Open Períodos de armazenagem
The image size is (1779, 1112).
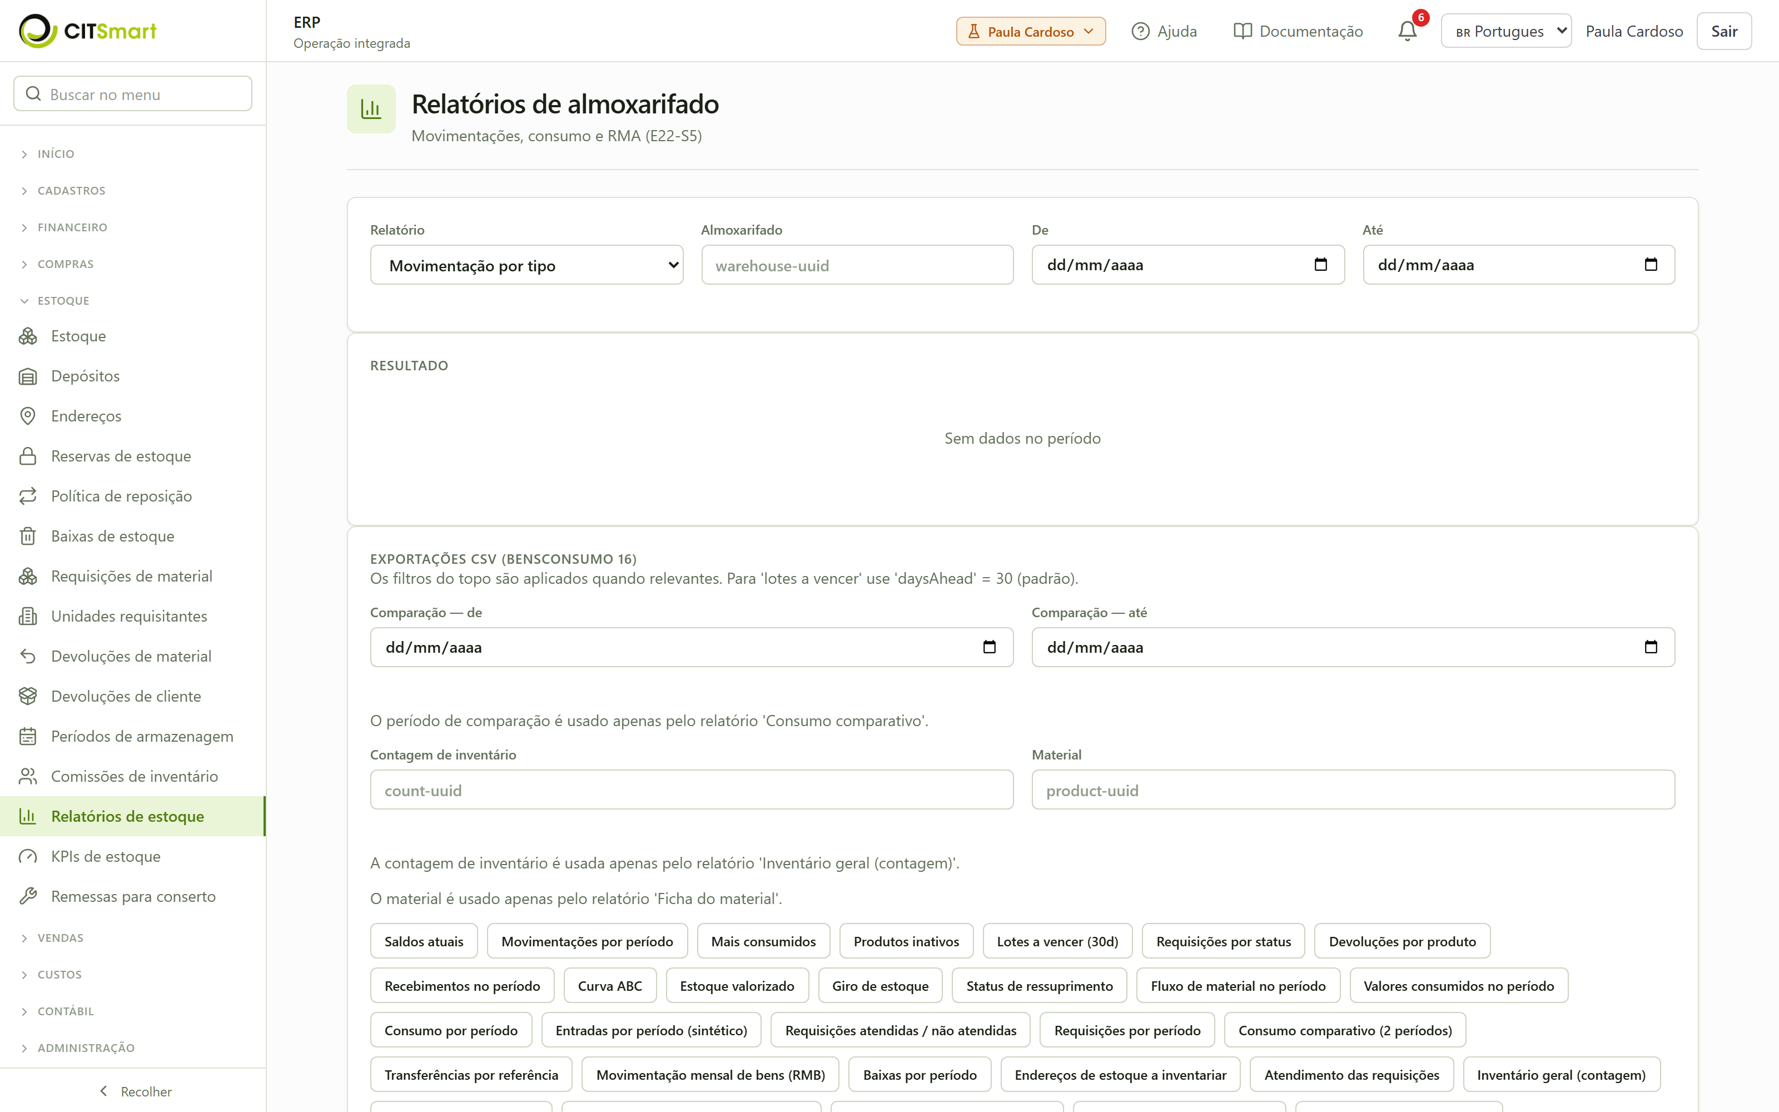(133, 736)
